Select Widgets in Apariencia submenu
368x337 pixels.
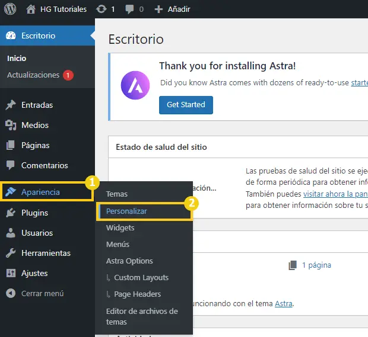point(120,228)
